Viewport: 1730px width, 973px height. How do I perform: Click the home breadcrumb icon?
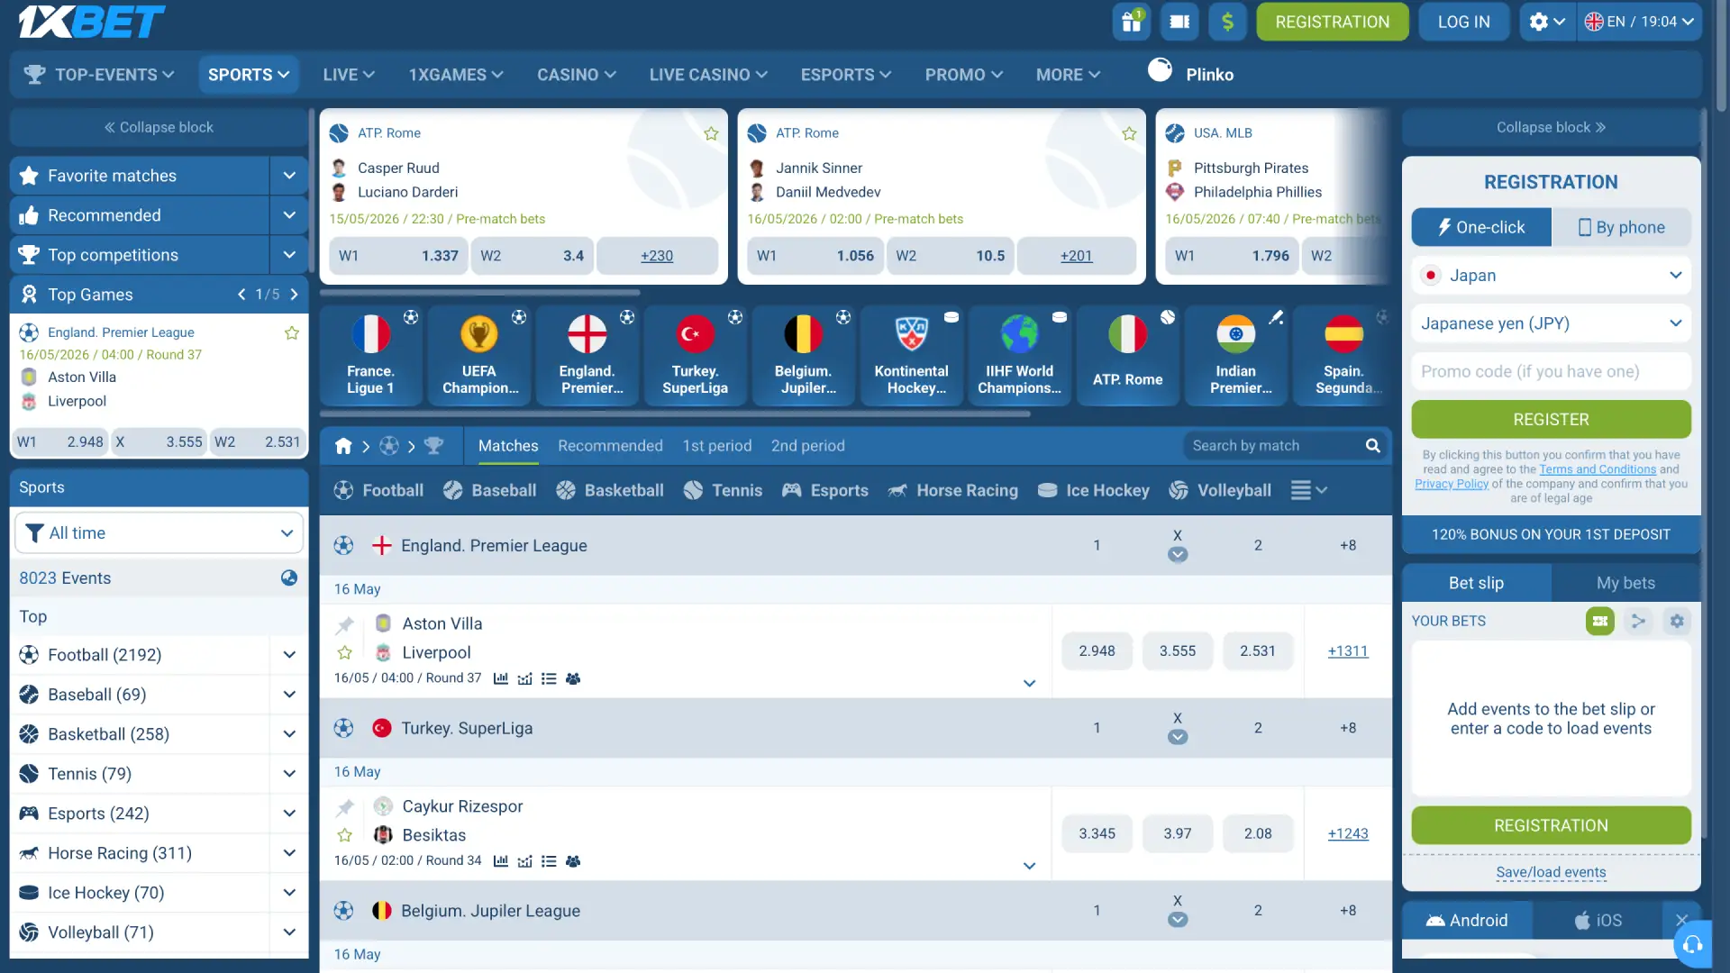pos(343,446)
